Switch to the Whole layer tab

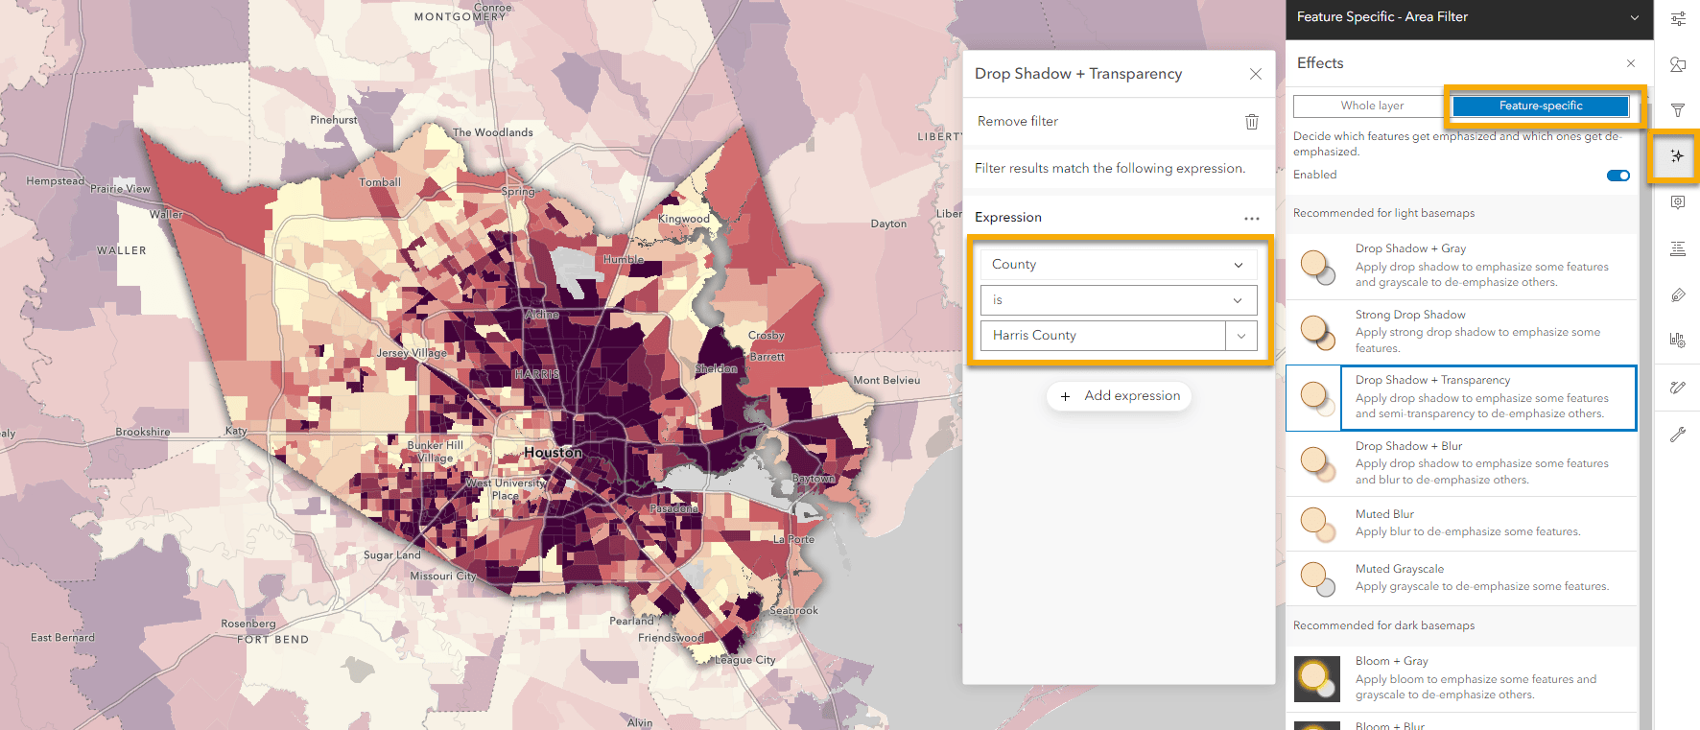(x=1372, y=106)
